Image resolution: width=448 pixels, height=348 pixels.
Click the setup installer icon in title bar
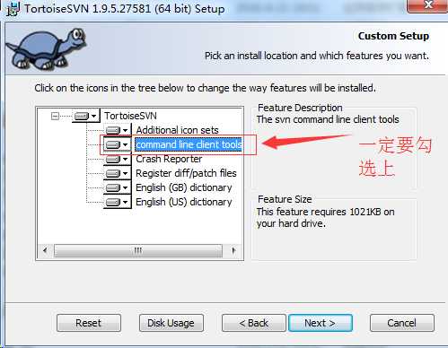coord(13,8)
